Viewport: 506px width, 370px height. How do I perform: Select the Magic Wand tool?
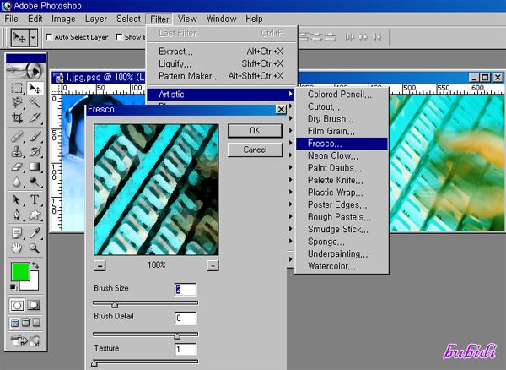coord(35,102)
